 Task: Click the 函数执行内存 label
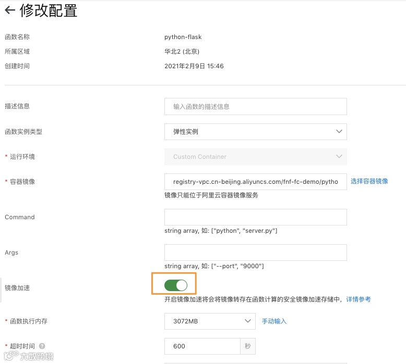pos(29,321)
